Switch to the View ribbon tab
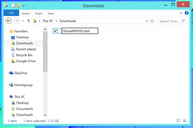Viewport: 193px width, 128px height. click(x=51, y=13)
